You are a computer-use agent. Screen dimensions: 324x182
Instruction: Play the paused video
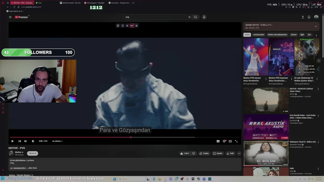click(x=12, y=141)
